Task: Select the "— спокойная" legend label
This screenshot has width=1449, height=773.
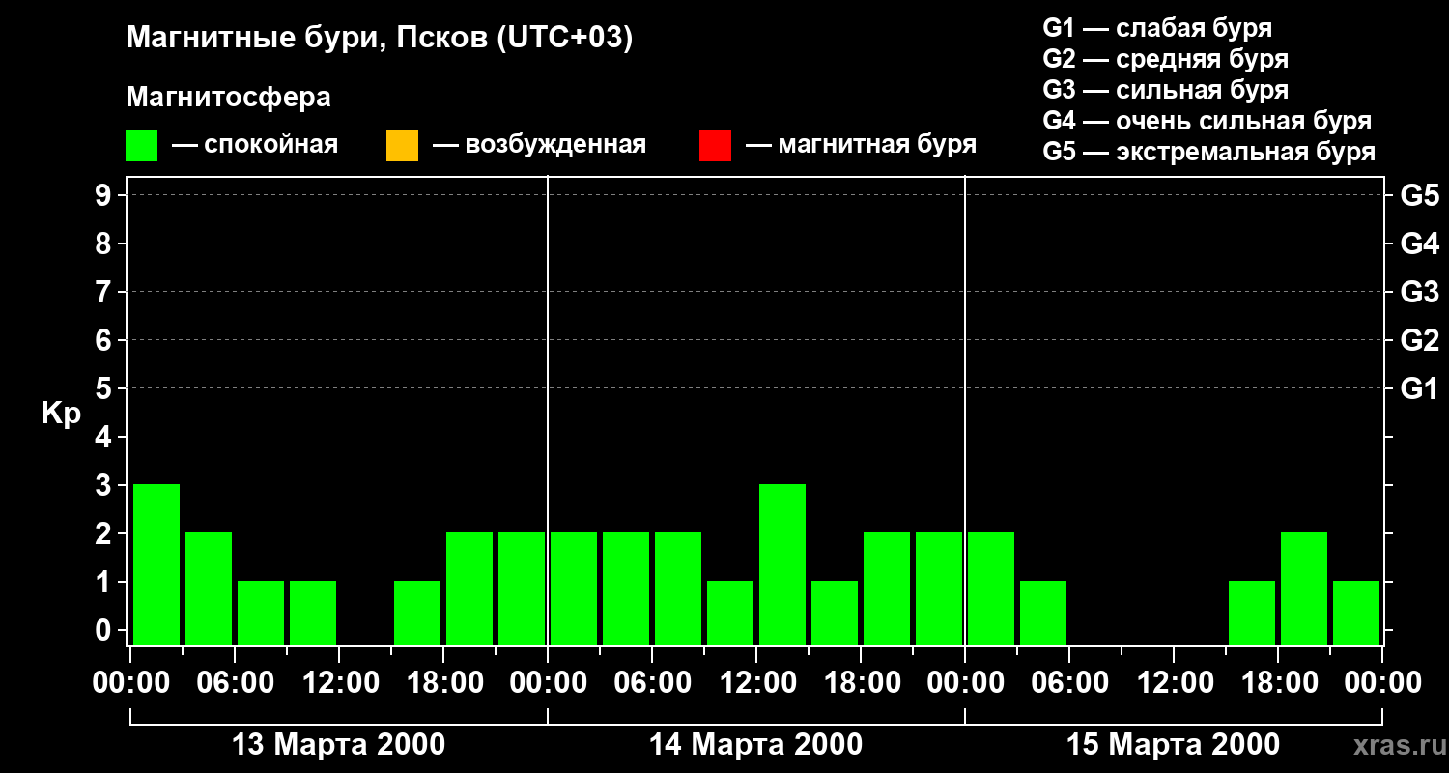Action: [255, 145]
